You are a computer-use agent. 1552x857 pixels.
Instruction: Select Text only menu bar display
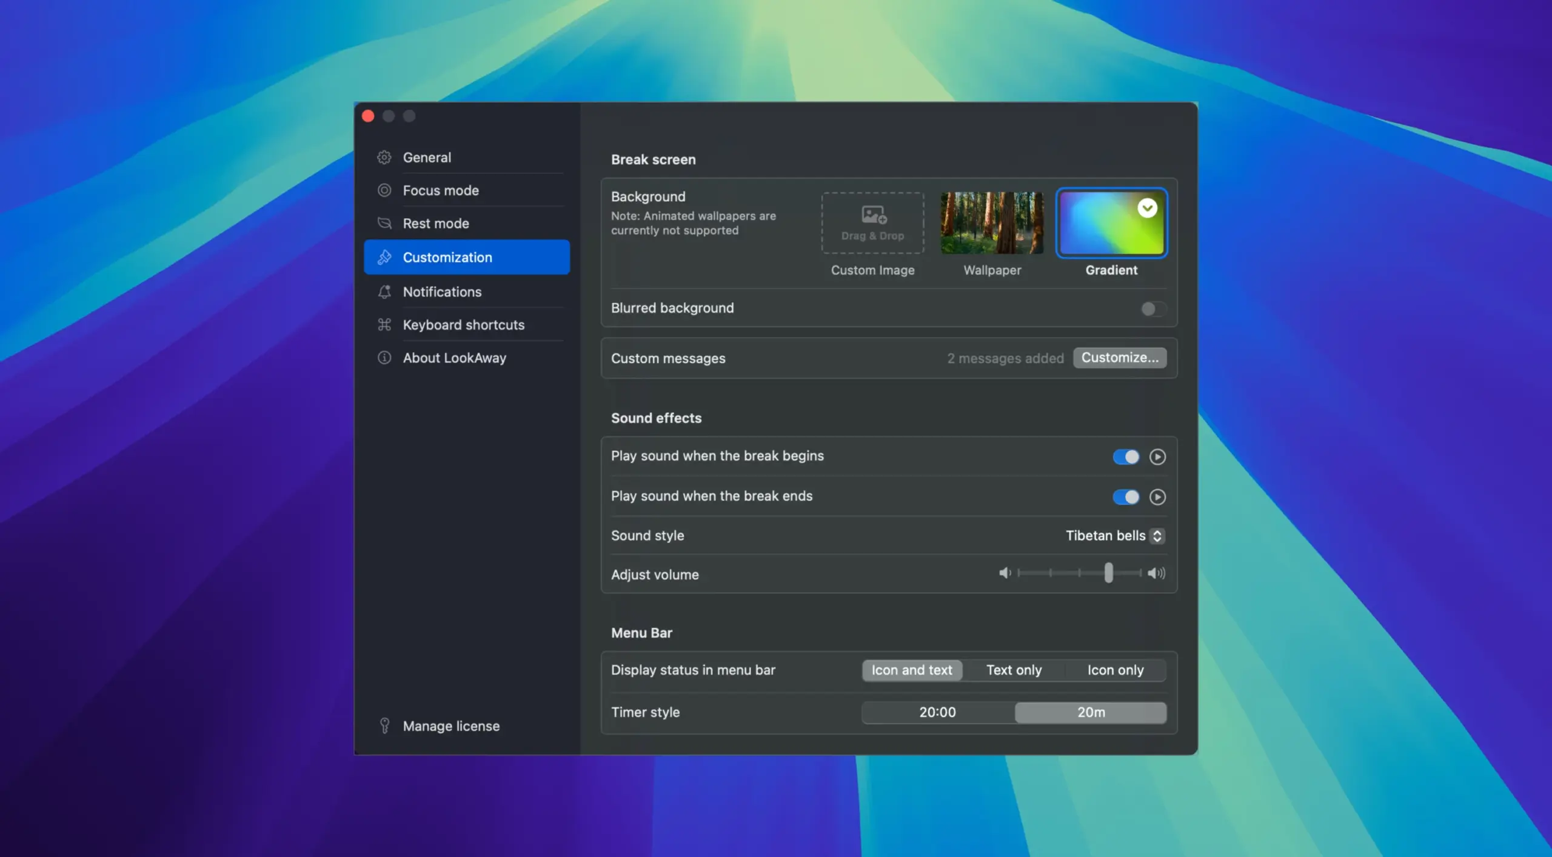tap(1014, 670)
